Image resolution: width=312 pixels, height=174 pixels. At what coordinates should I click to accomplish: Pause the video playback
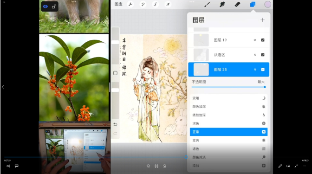(x=156, y=166)
